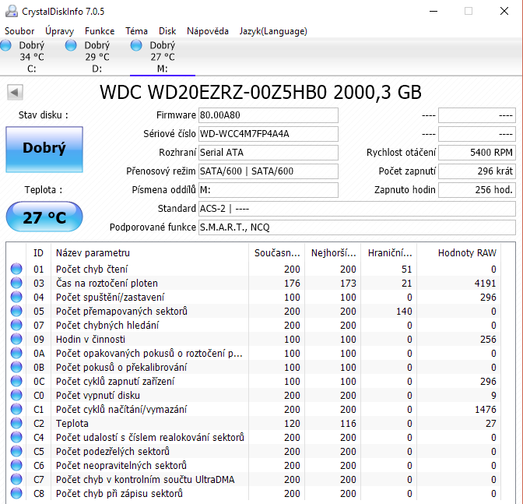Image resolution: width=523 pixels, height=504 pixels.
Task: Click the Firmware field 80.00A80
Action: click(269, 115)
